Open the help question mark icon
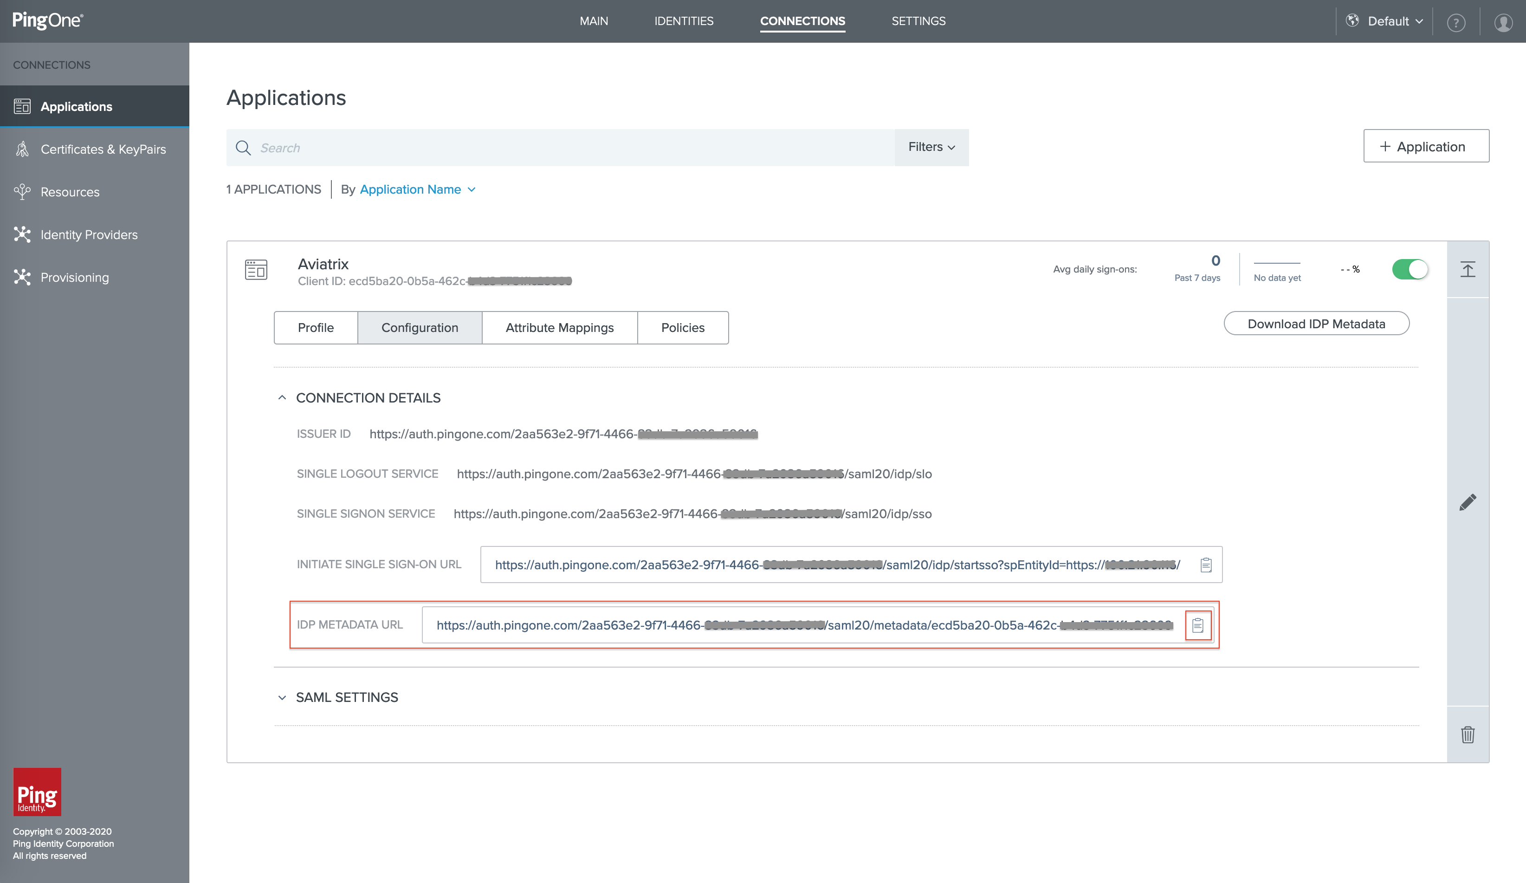 (x=1456, y=23)
